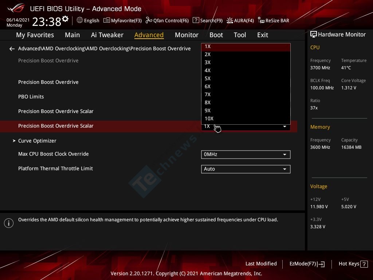The width and height of the screenshot is (373, 280).
Task: Click CPU frequency value 3700 MHz
Action: (320, 68)
